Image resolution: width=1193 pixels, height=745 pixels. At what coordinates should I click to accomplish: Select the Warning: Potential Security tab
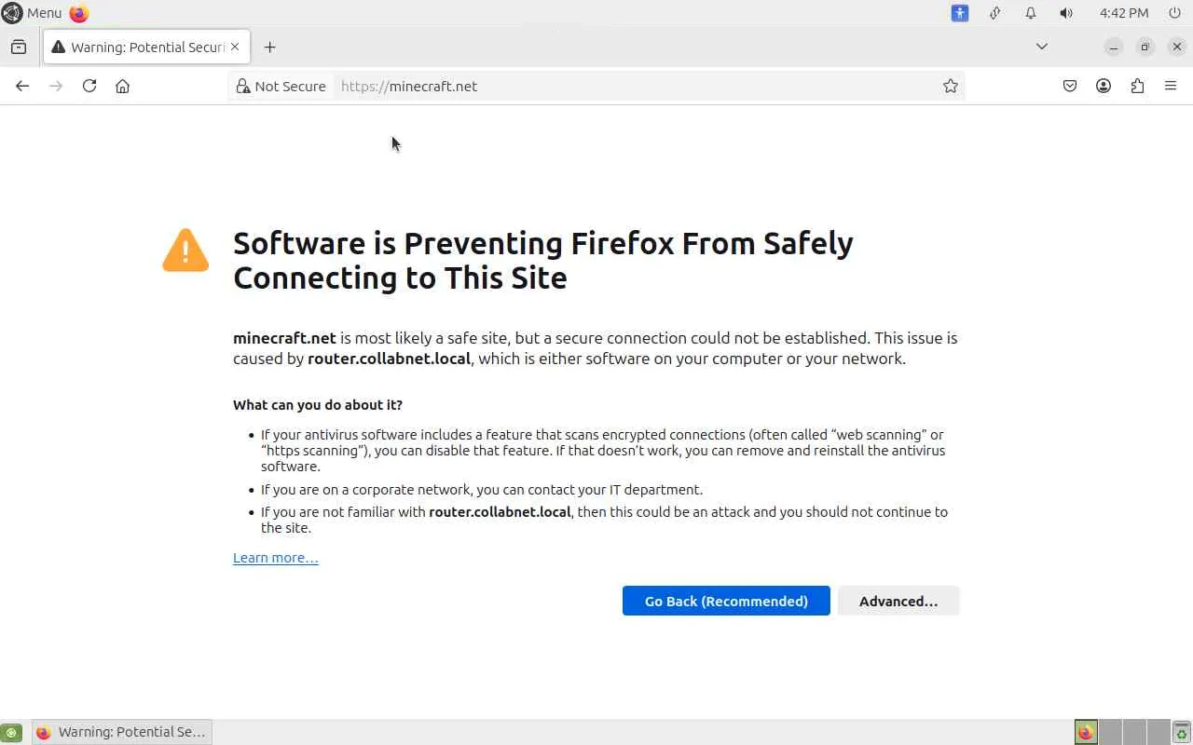(140, 47)
